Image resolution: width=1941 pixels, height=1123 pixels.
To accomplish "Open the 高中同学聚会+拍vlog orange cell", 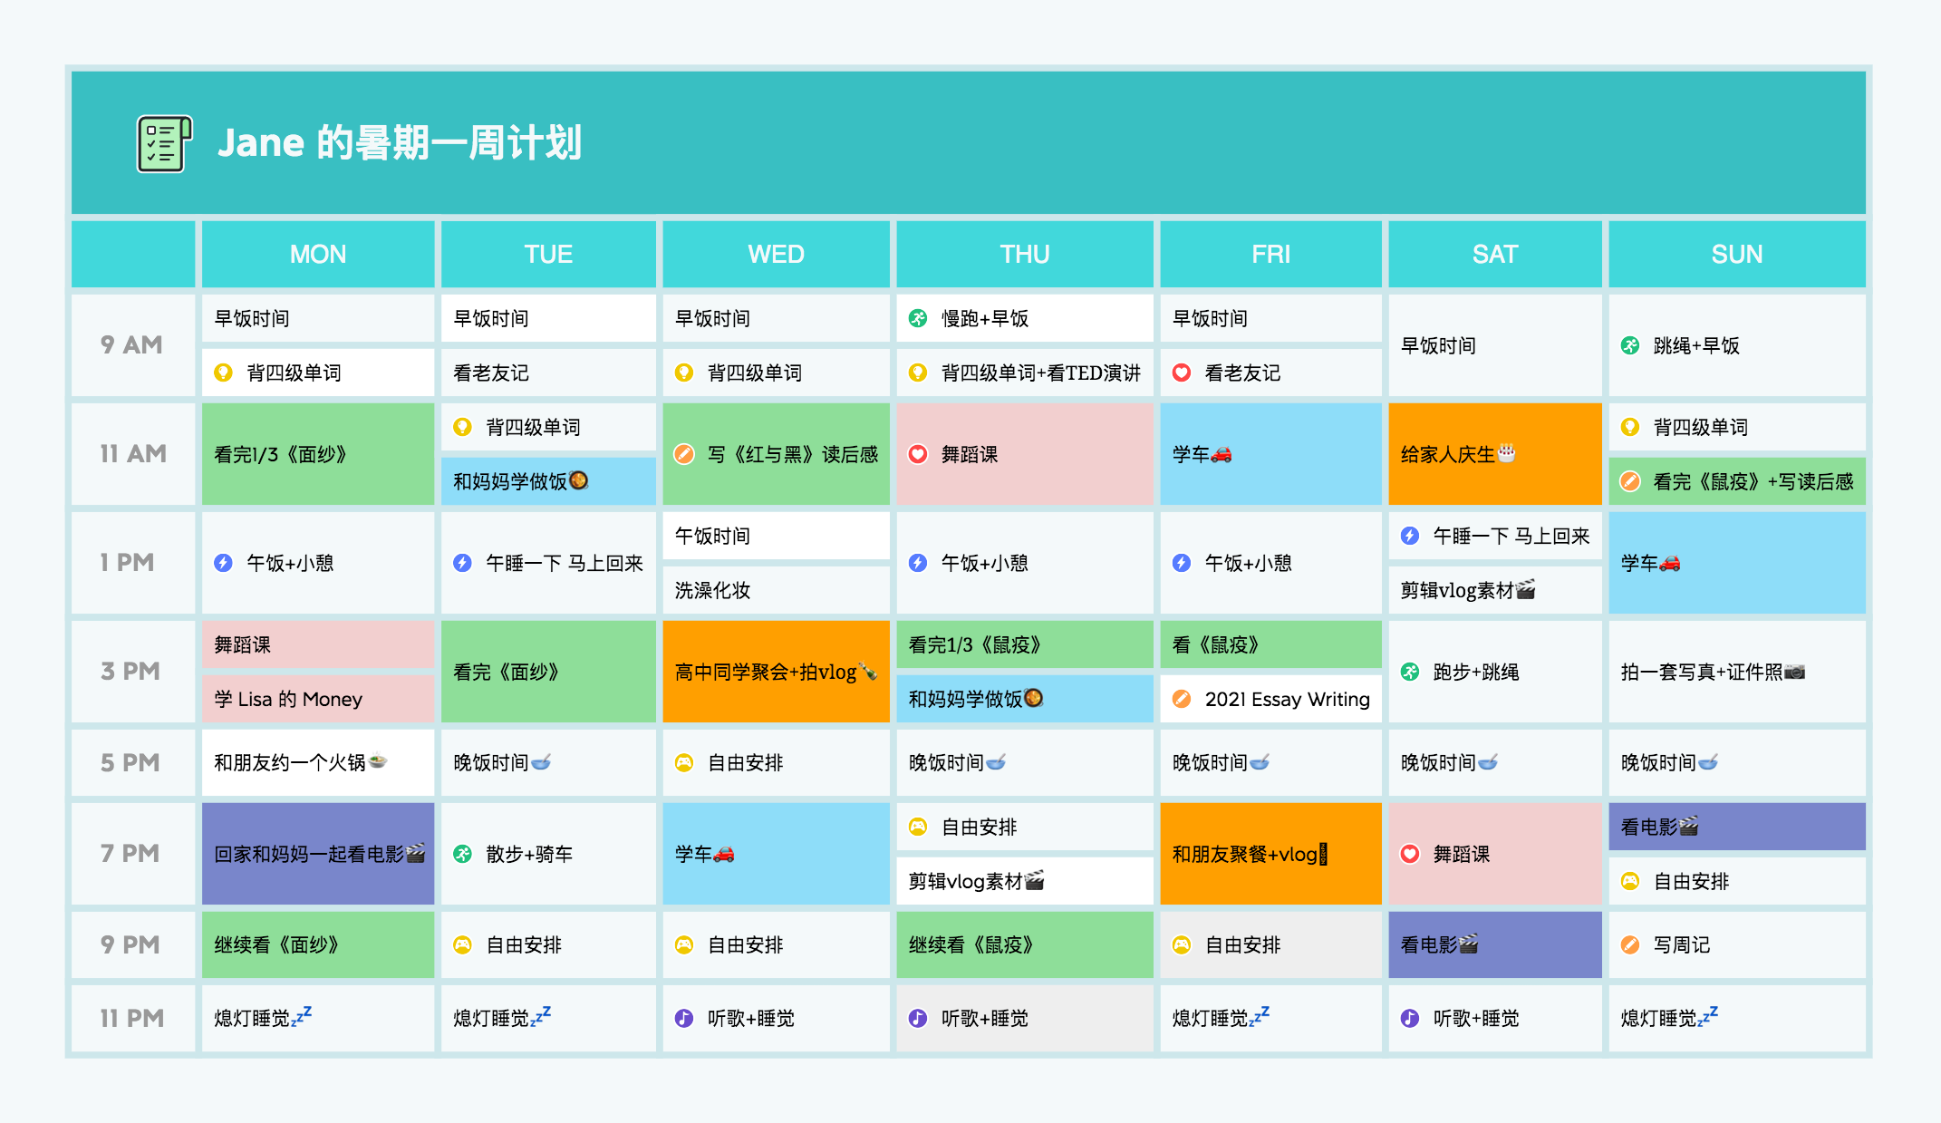I will point(776,672).
